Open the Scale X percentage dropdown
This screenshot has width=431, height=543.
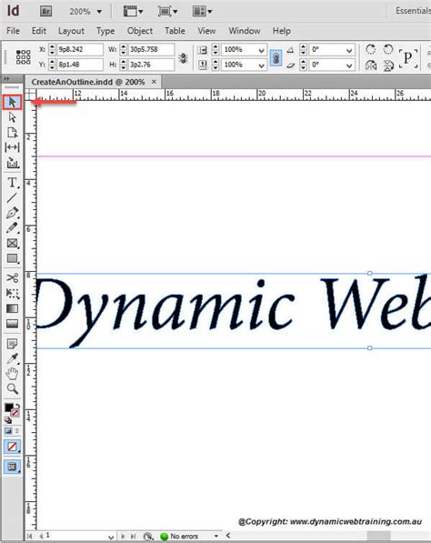click(x=261, y=50)
